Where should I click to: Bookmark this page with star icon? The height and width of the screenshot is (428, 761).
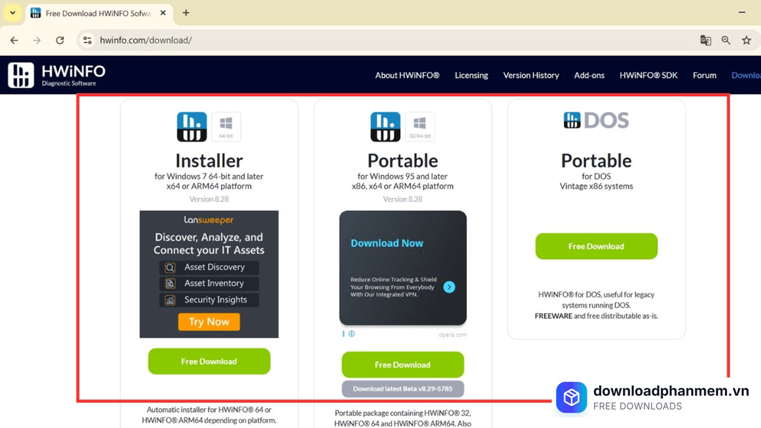point(746,40)
